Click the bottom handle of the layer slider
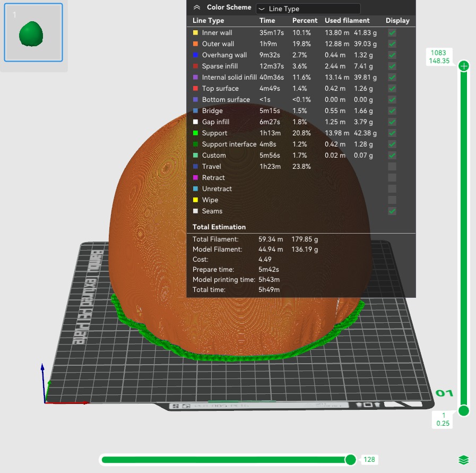Viewport: 476px width, 473px height. 464,411
